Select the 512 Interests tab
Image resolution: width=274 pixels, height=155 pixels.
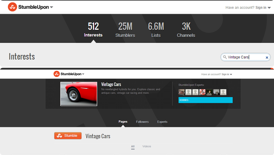tap(93, 29)
